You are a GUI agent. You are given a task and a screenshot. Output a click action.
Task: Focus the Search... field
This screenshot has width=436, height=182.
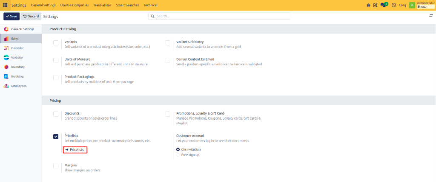pyautogui.click(x=219, y=16)
